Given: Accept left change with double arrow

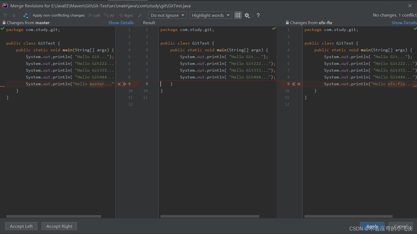Looking at the screenshot, I should tap(124, 84).
